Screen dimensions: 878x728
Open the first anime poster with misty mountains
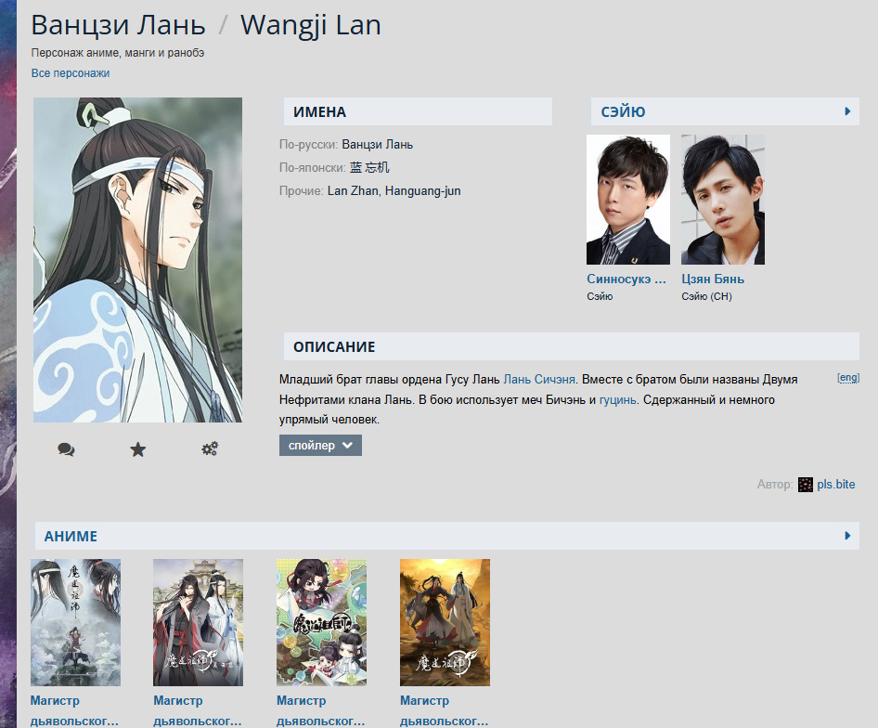click(75, 623)
